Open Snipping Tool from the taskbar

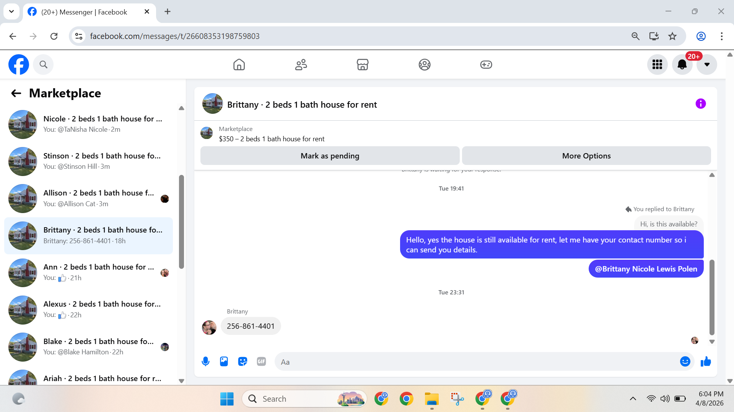click(457, 399)
